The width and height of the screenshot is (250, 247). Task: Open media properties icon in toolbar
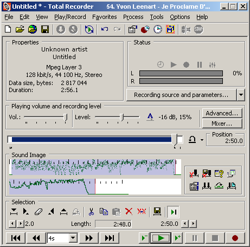tap(133, 29)
